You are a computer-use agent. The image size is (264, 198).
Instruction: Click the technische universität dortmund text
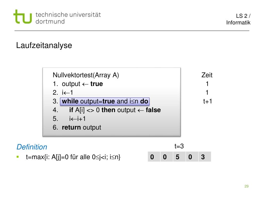68,18
